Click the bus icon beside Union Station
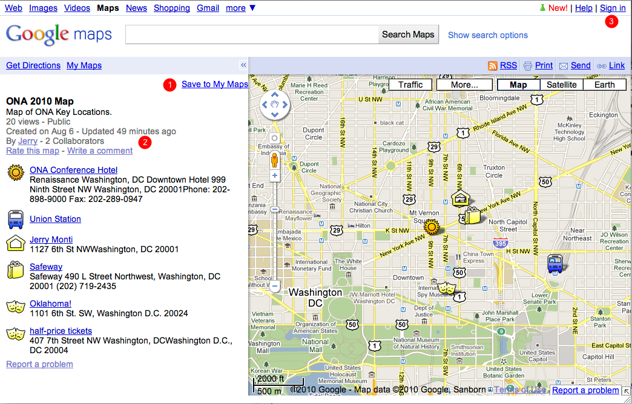 [16, 220]
